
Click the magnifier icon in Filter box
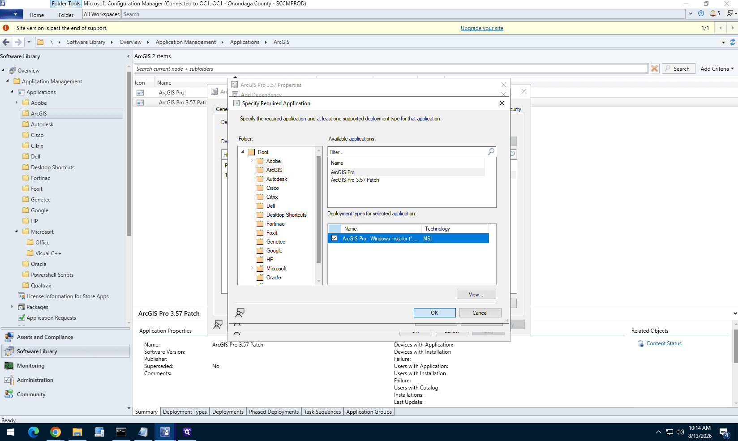click(491, 151)
